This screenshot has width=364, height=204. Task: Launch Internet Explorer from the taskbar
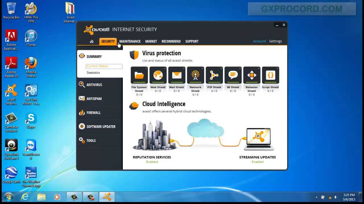tap(25, 197)
